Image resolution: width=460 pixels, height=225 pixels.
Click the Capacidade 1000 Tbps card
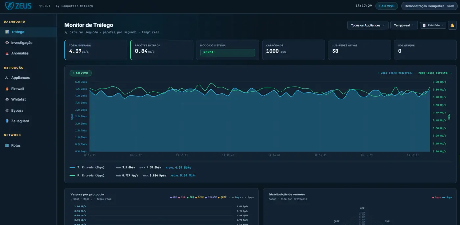pos(293,50)
